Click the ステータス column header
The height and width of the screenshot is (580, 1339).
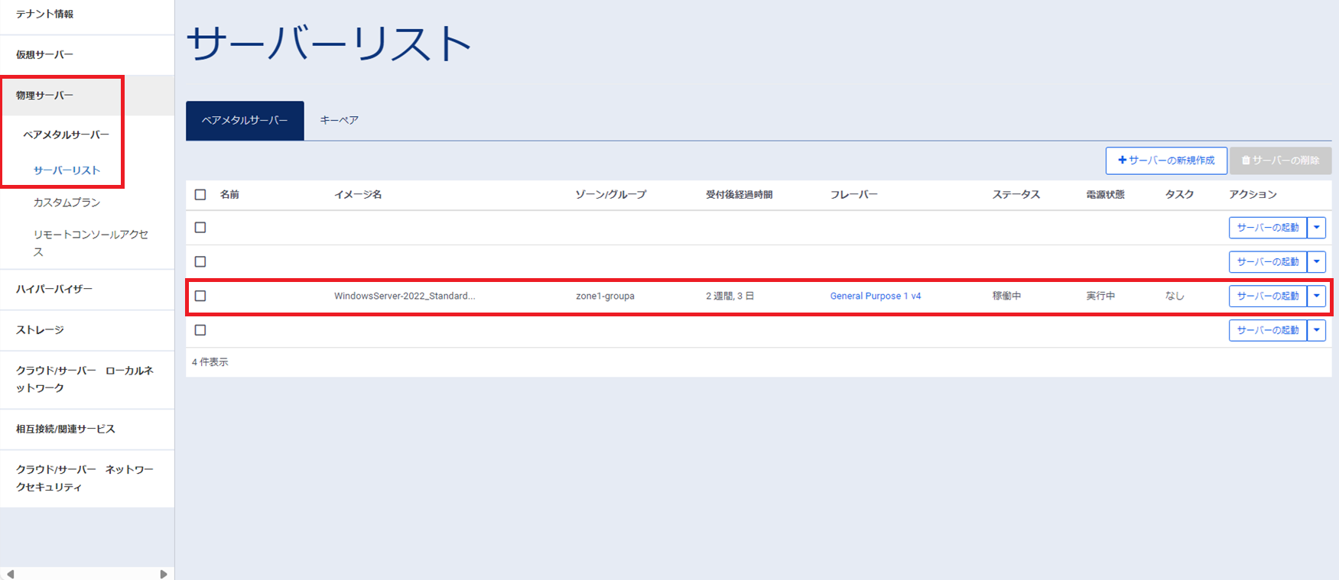pyautogui.click(x=1016, y=195)
